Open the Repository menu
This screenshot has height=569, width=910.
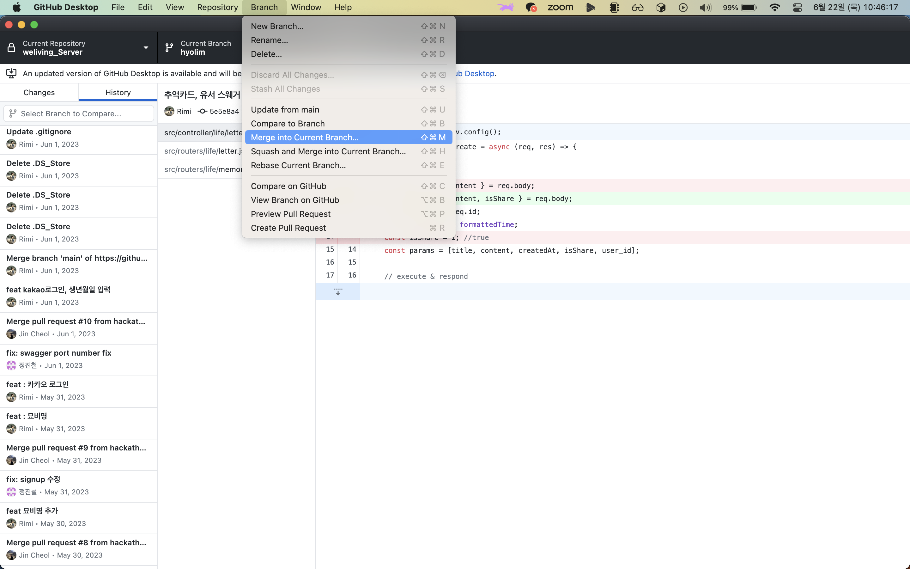coord(217,8)
